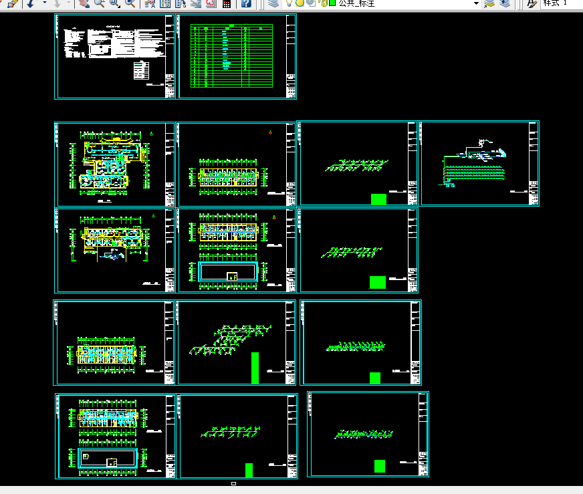Open Help with the question mark icon
Image resolution: width=583 pixels, height=494 pixels.
pyautogui.click(x=246, y=4)
